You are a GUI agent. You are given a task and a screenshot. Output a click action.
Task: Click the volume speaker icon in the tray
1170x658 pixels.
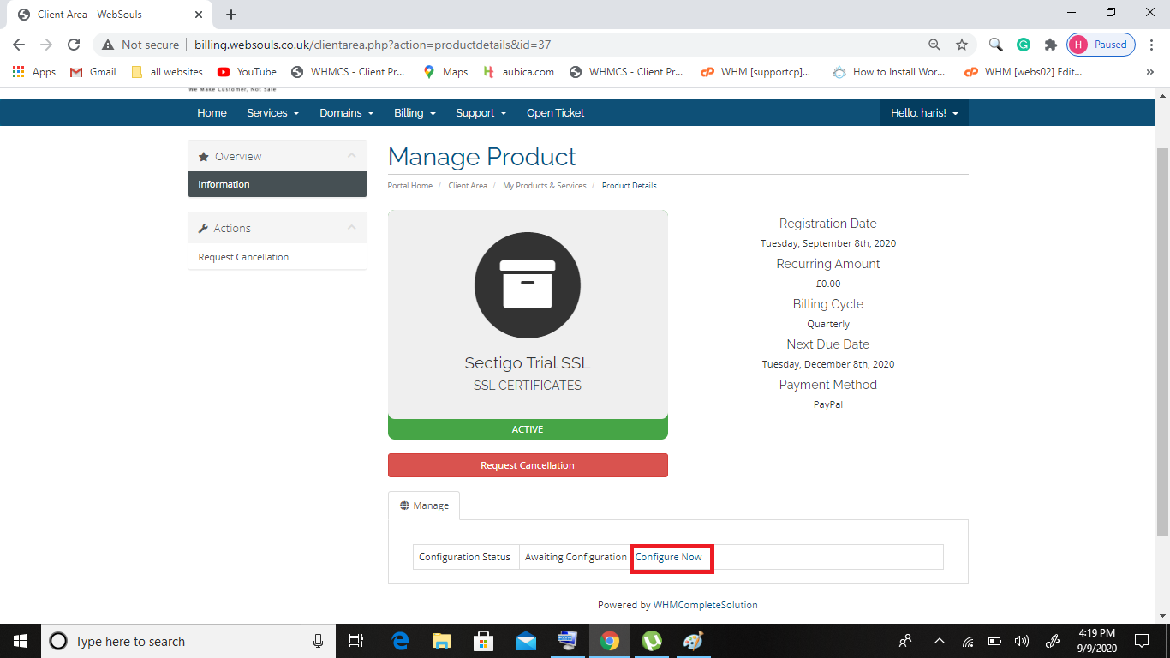coord(1021,641)
